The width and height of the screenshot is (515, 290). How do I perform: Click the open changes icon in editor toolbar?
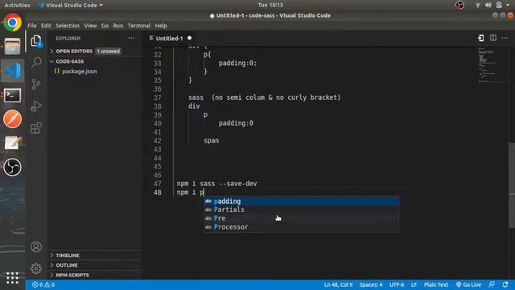pos(481,38)
